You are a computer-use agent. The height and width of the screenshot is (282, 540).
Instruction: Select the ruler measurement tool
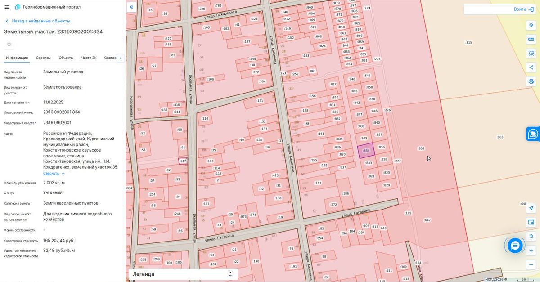[531, 39]
